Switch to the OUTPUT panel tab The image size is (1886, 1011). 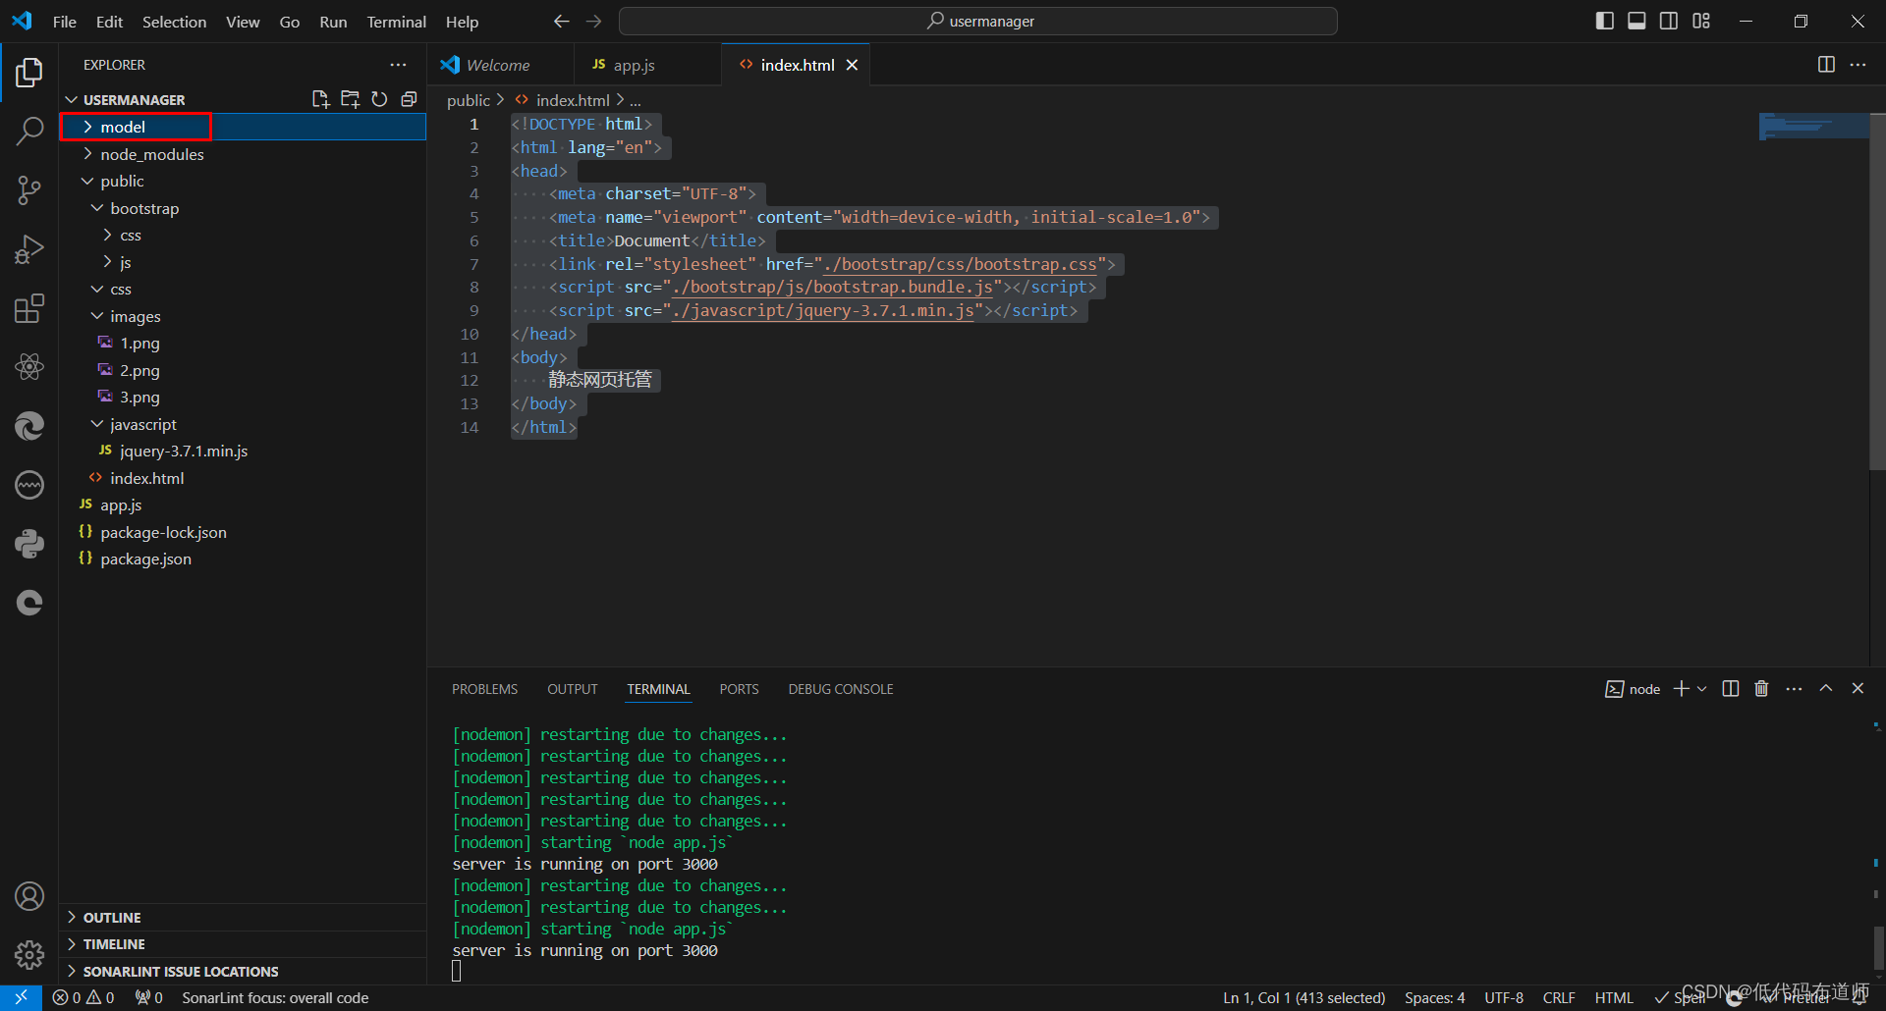(x=573, y=689)
